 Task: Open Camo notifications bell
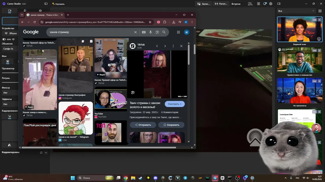point(265,4)
